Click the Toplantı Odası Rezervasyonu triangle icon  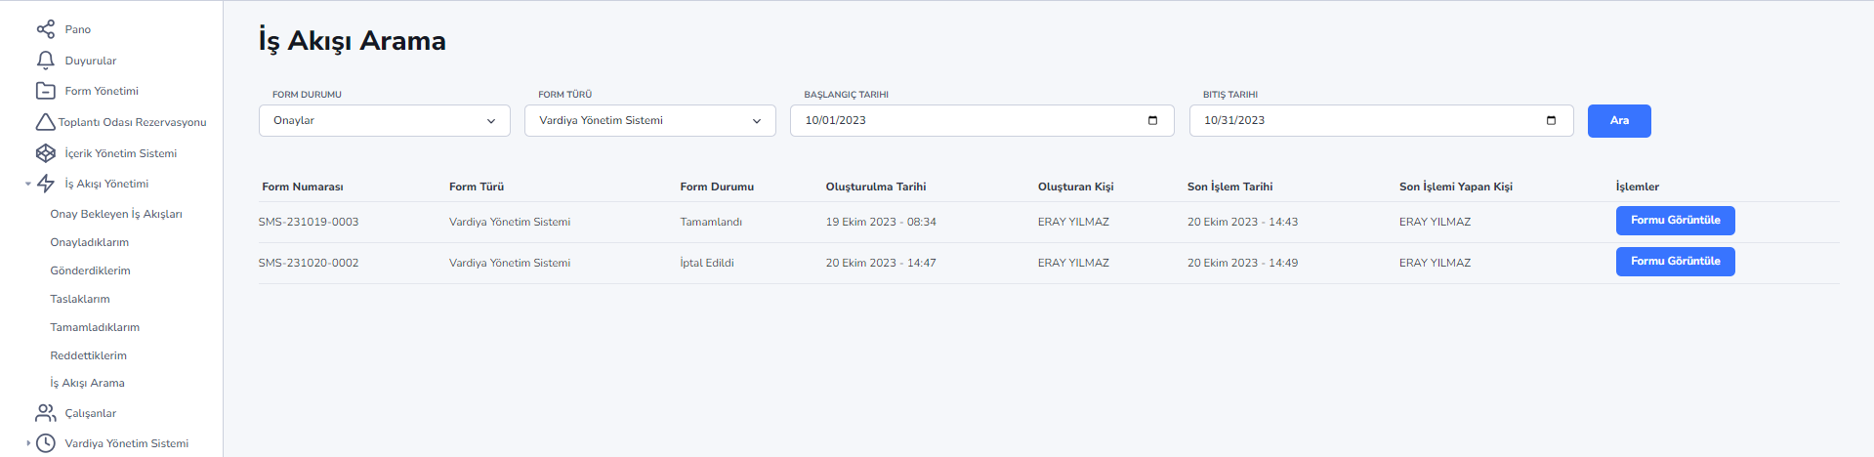click(x=45, y=122)
